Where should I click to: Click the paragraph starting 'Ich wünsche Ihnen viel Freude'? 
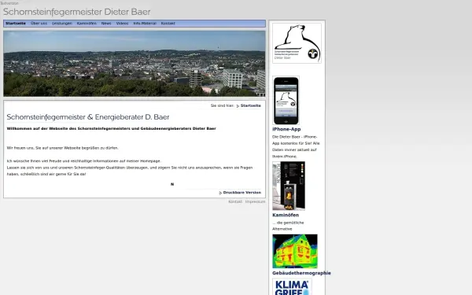click(130, 168)
